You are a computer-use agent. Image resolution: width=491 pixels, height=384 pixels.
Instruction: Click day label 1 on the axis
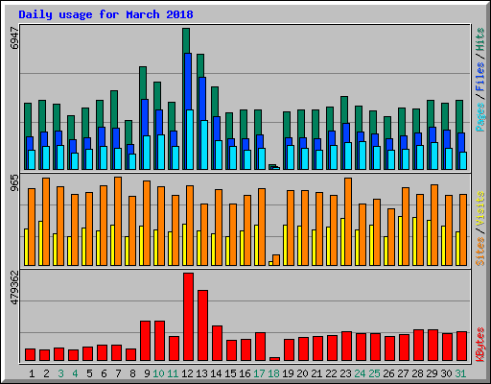(x=32, y=373)
